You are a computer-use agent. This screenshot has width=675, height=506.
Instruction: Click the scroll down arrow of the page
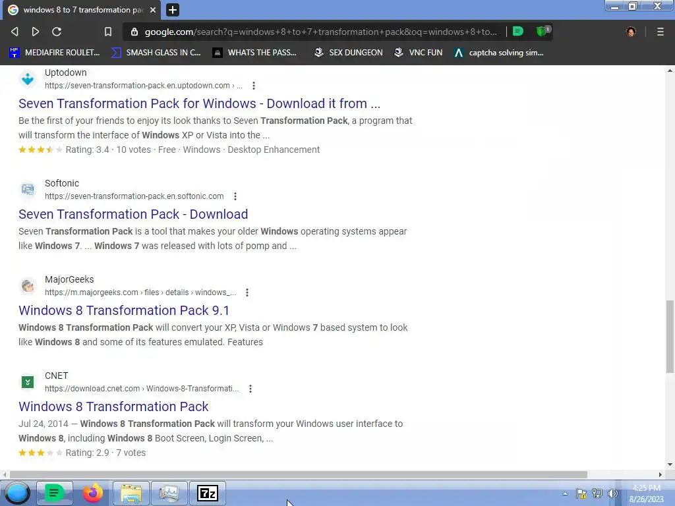pyautogui.click(x=670, y=464)
